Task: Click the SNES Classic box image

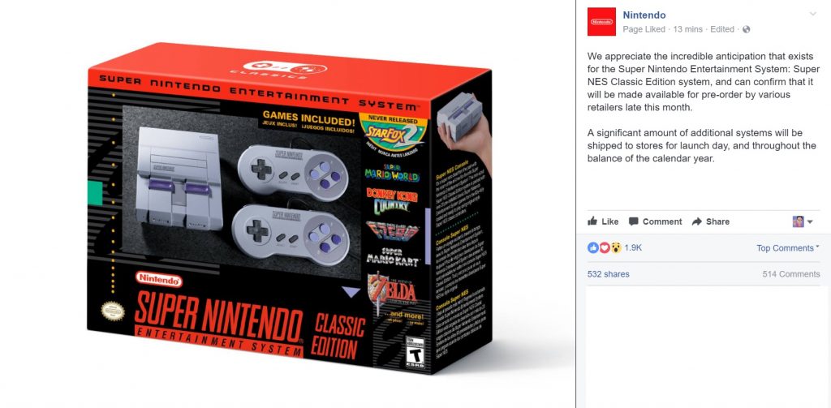Action: [x=290, y=208]
